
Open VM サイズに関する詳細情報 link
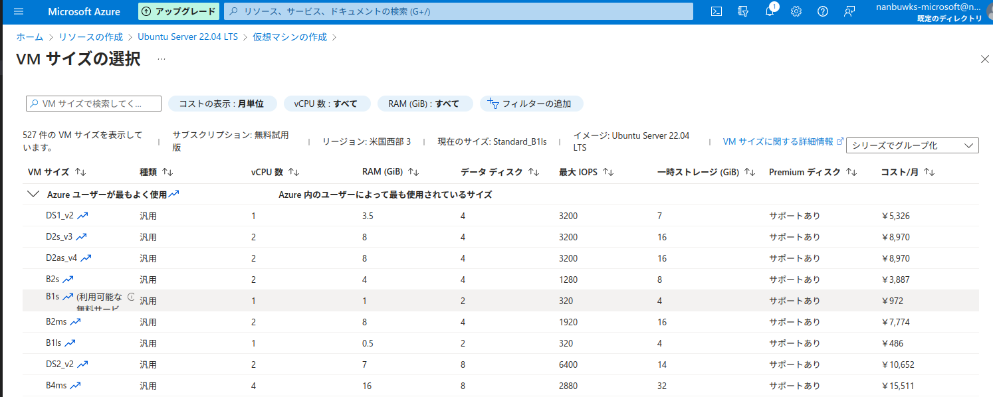(783, 141)
